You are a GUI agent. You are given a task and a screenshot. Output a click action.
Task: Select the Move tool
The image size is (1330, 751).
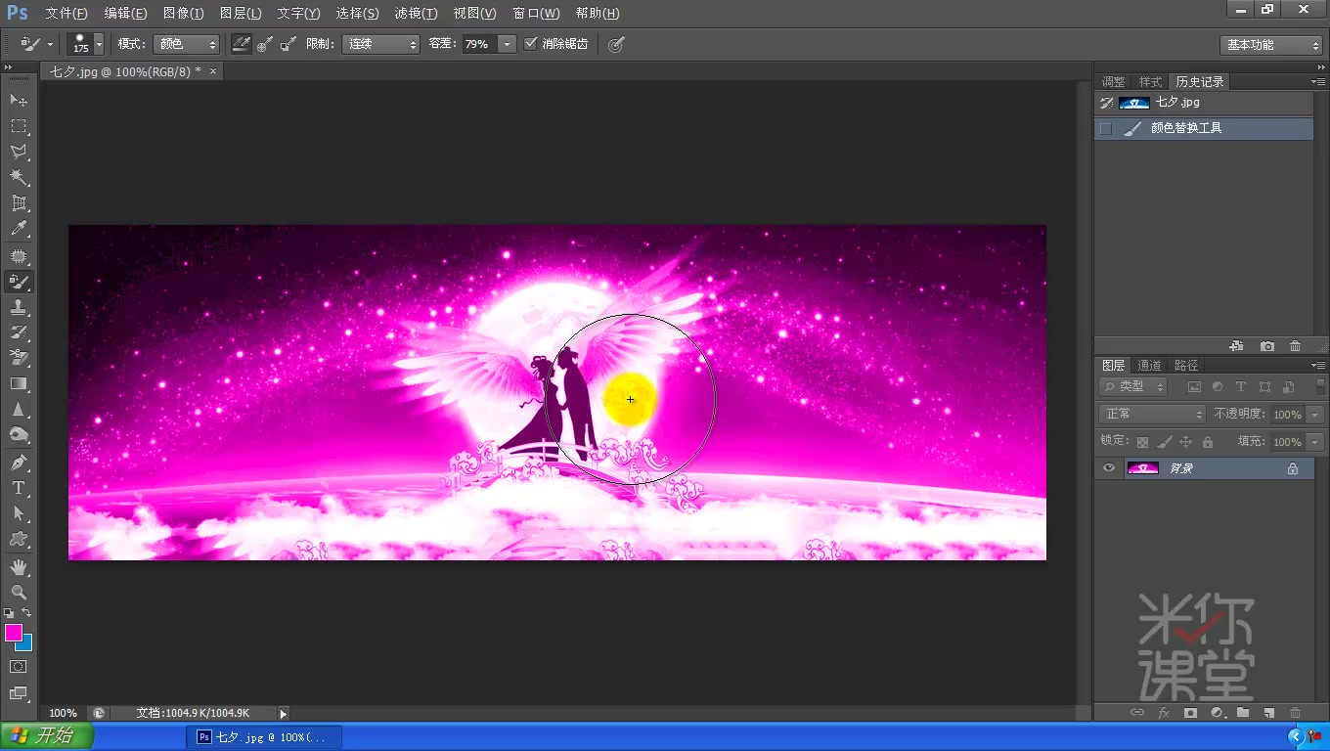[19, 101]
